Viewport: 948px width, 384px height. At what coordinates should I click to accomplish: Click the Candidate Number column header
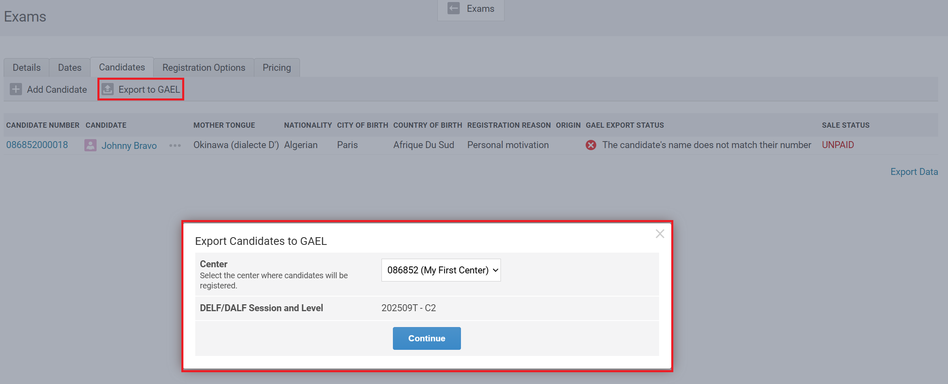[x=43, y=125]
